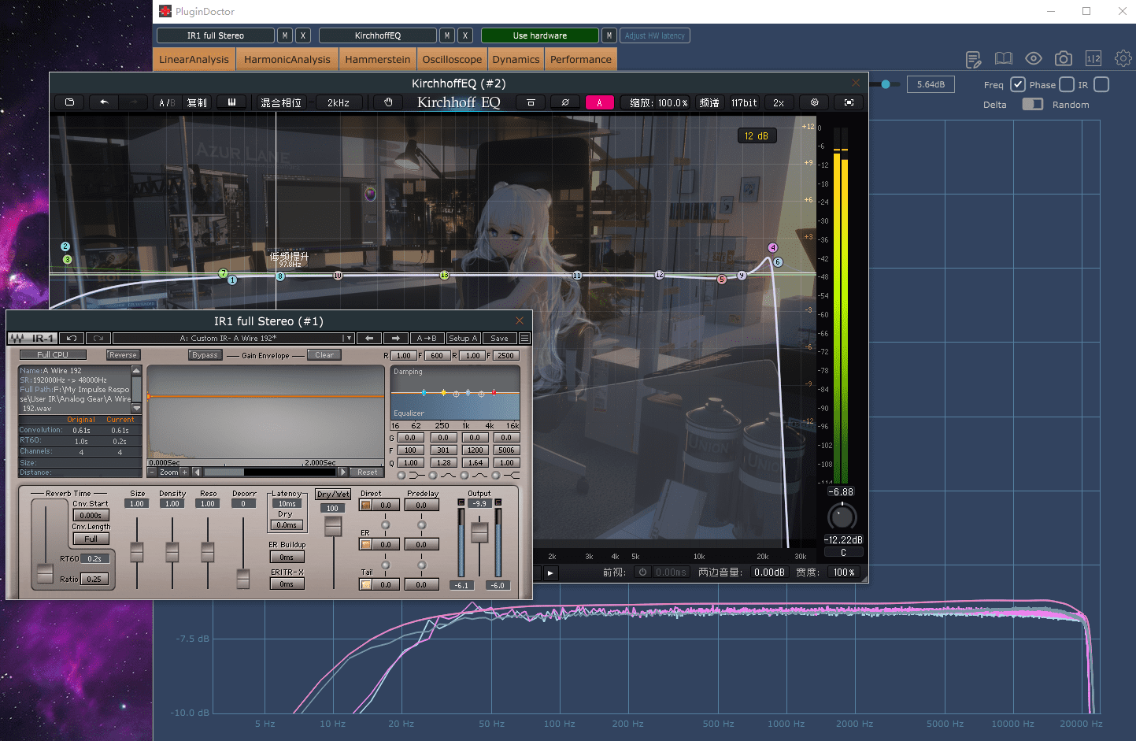Click output-level icon left of Ø in KirchhoffEQ
The image size is (1136, 741).
point(531,102)
